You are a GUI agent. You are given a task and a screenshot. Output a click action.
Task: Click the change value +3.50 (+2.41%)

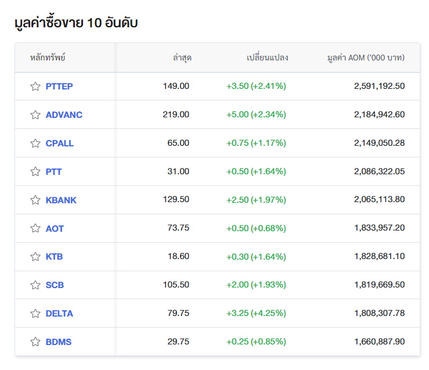[x=256, y=86]
